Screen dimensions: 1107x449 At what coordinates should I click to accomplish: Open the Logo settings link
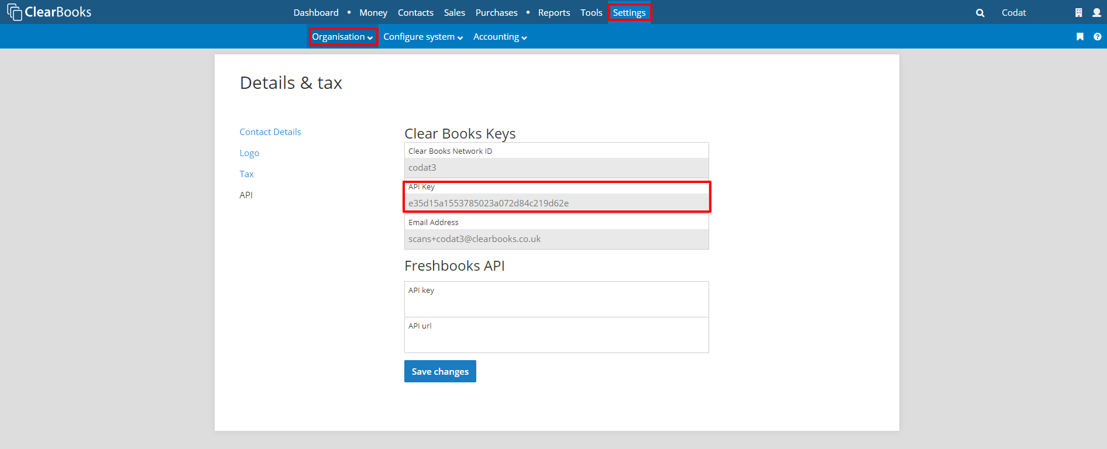pyautogui.click(x=249, y=153)
